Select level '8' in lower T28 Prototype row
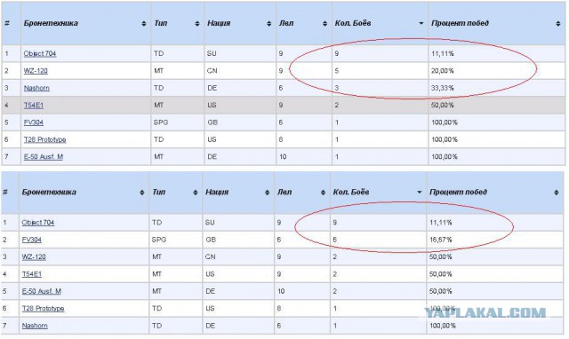569x339 pixels. coord(279,309)
